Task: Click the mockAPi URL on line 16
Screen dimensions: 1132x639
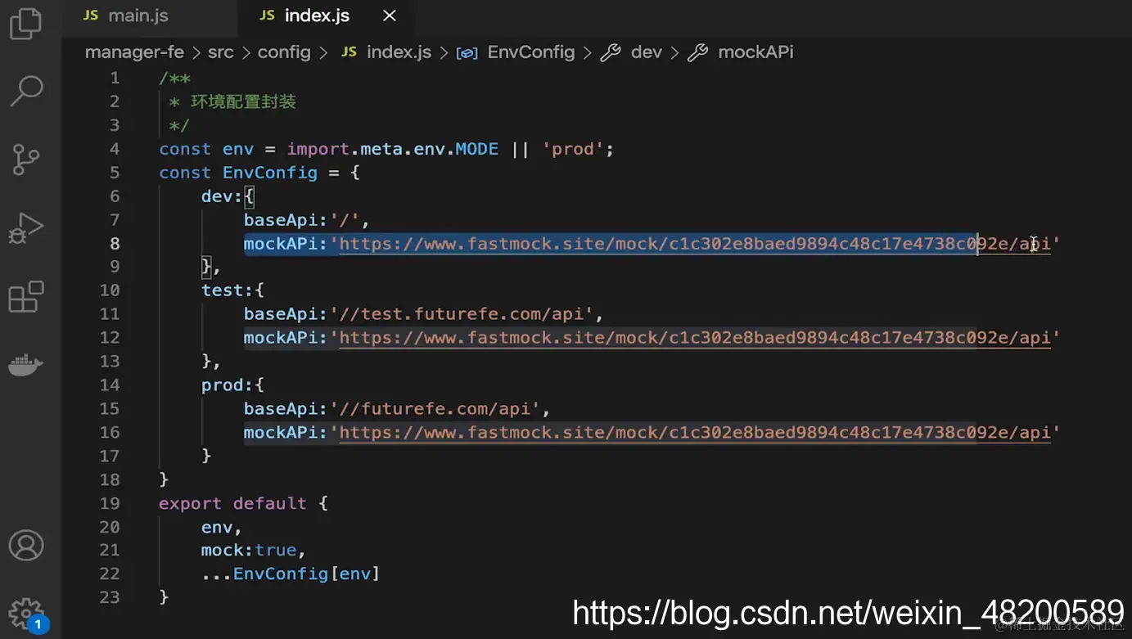Action: pyautogui.click(x=695, y=433)
